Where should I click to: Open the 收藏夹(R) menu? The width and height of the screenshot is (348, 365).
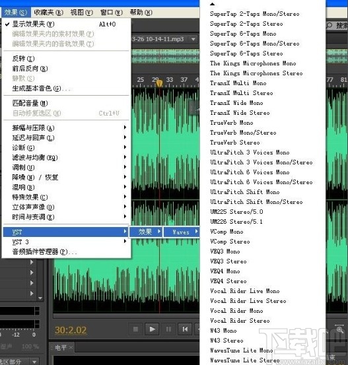click(x=48, y=13)
